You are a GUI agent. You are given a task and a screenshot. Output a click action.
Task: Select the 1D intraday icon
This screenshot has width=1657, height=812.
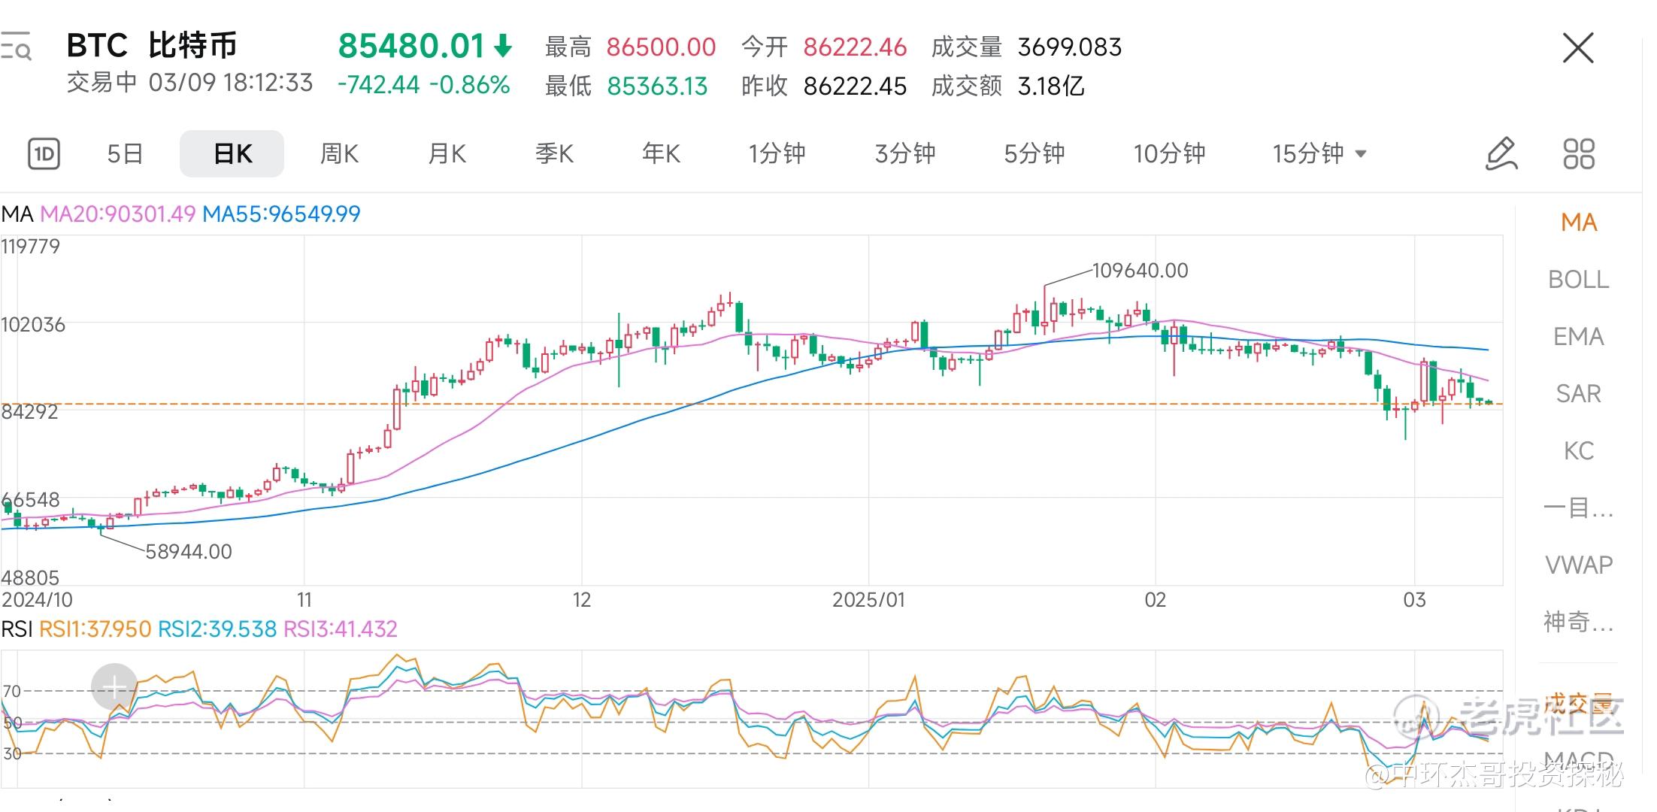pos(44,154)
